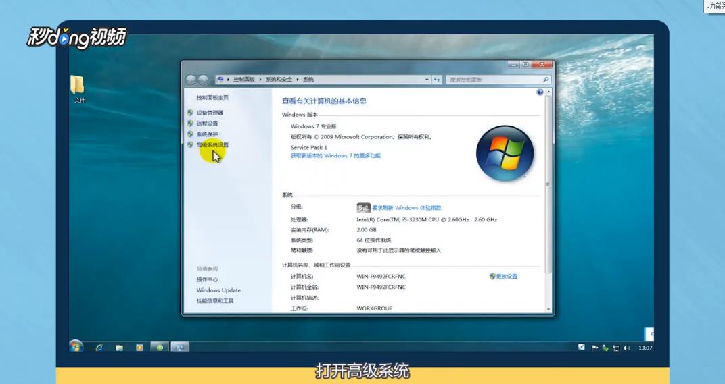
Task: Open 控制面板主页 link
Action: (x=212, y=97)
